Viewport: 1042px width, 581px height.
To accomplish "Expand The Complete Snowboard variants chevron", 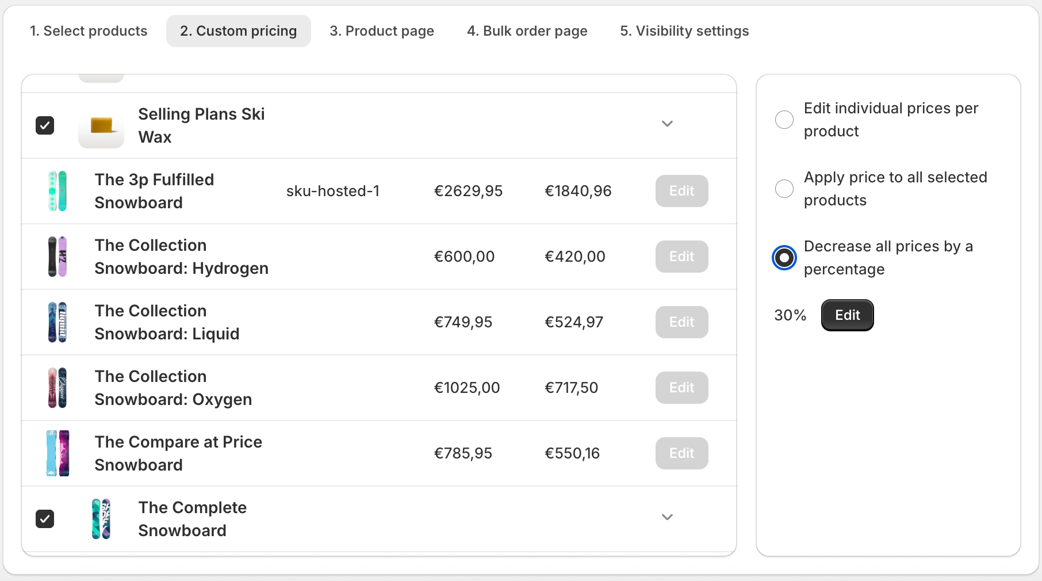I will pos(667,517).
